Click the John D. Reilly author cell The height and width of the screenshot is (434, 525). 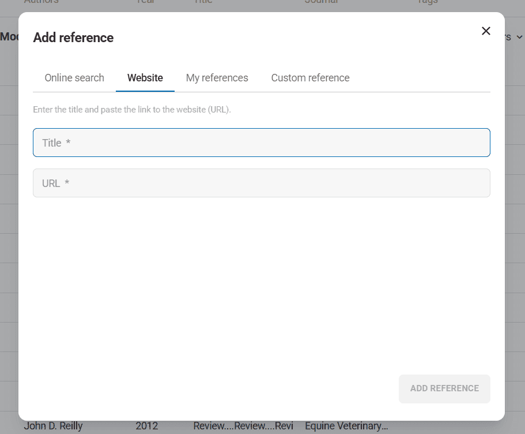click(53, 426)
